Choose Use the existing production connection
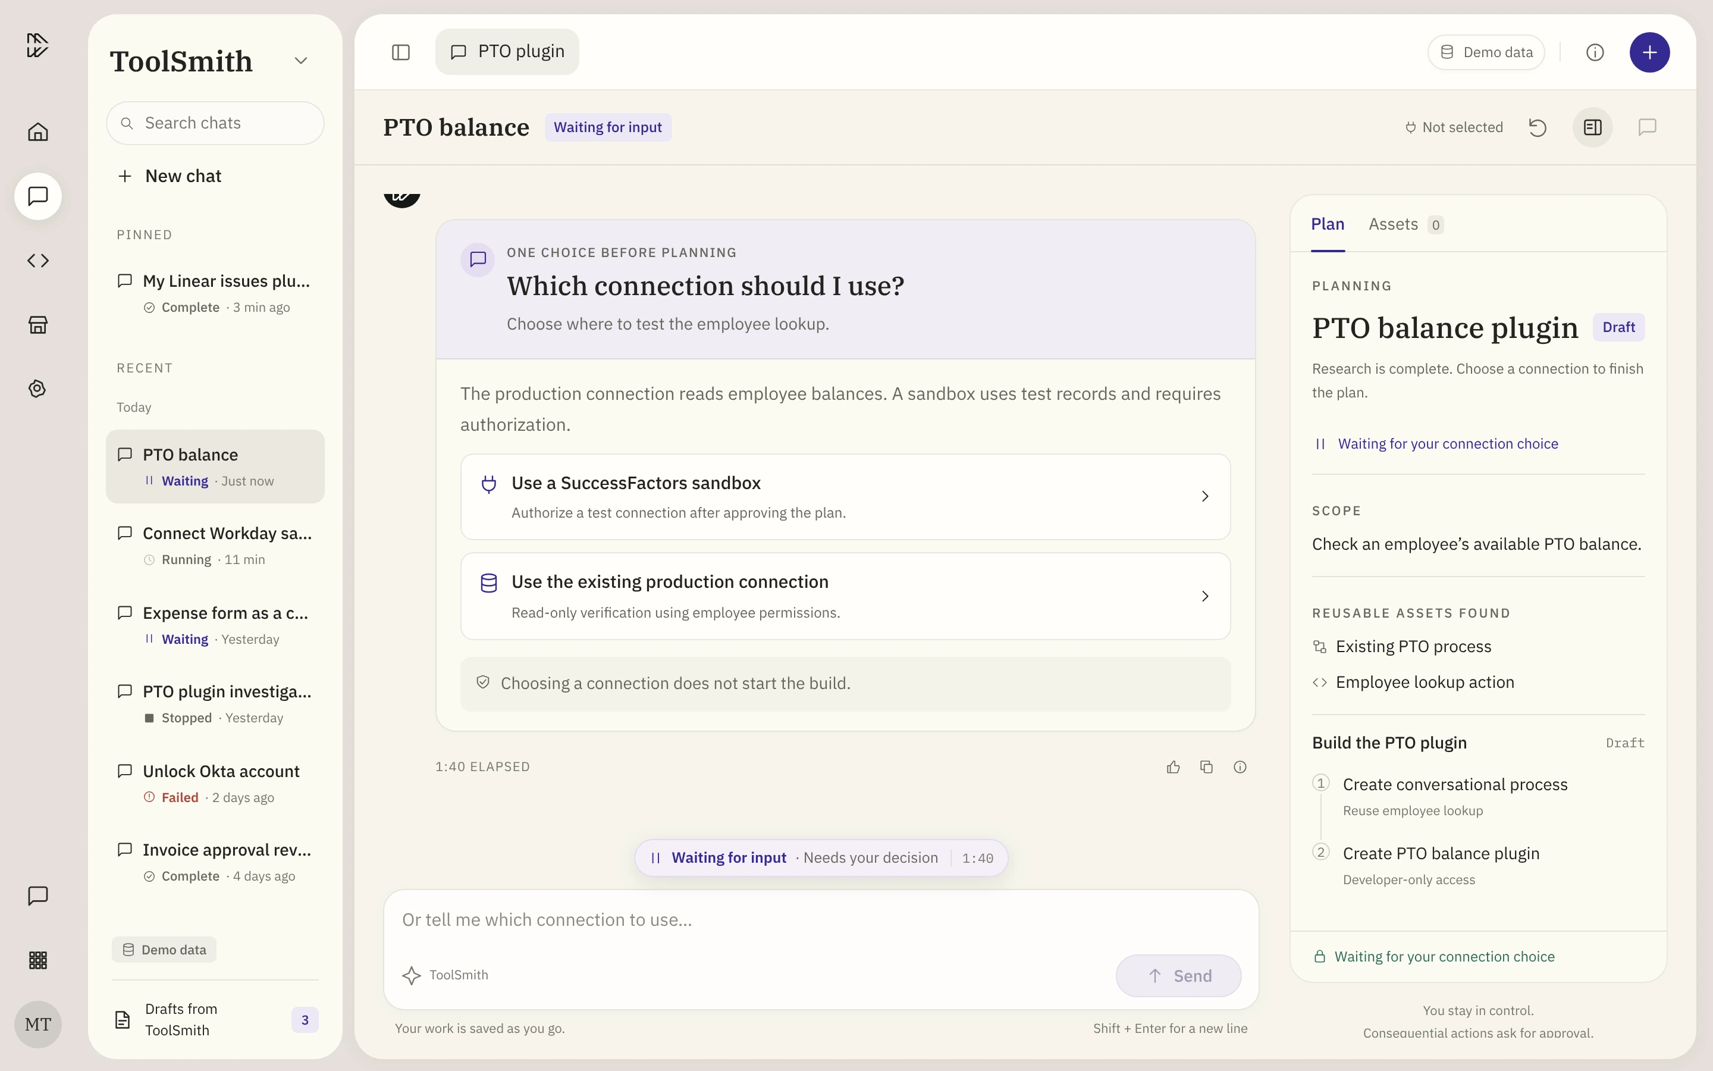 tap(845, 596)
